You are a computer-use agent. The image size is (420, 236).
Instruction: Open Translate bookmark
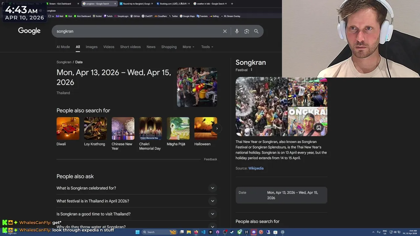click(202, 16)
